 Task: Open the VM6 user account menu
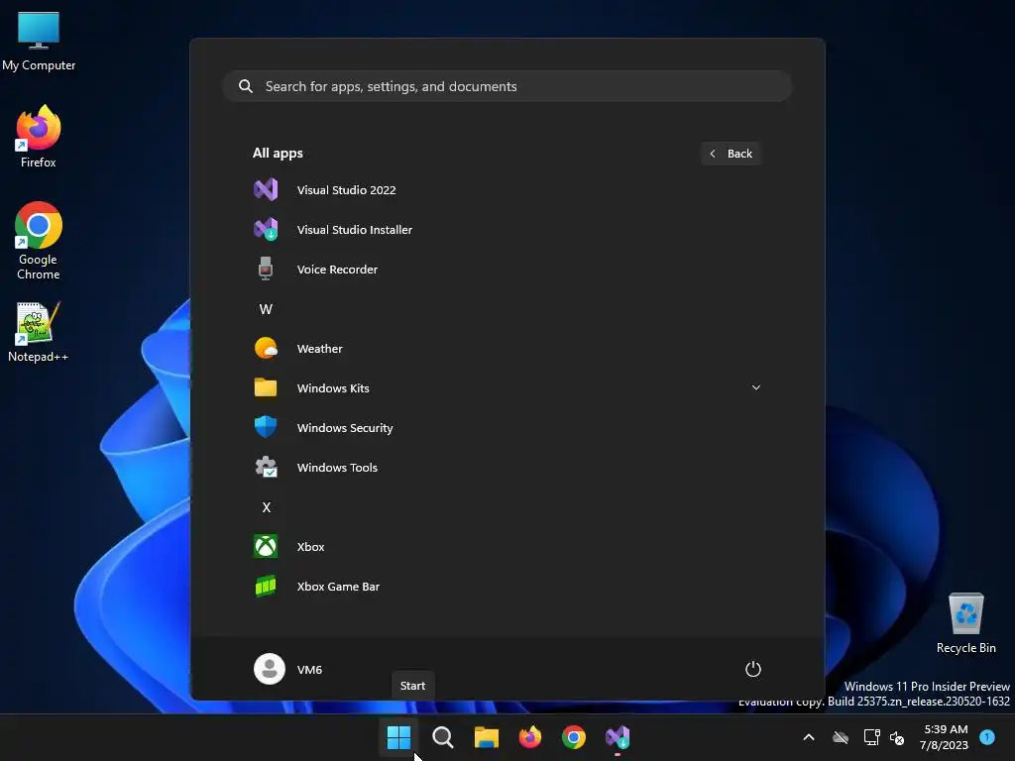coord(288,669)
